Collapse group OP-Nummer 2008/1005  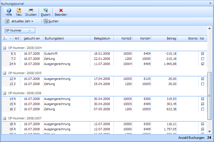click(x=5, y=73)
